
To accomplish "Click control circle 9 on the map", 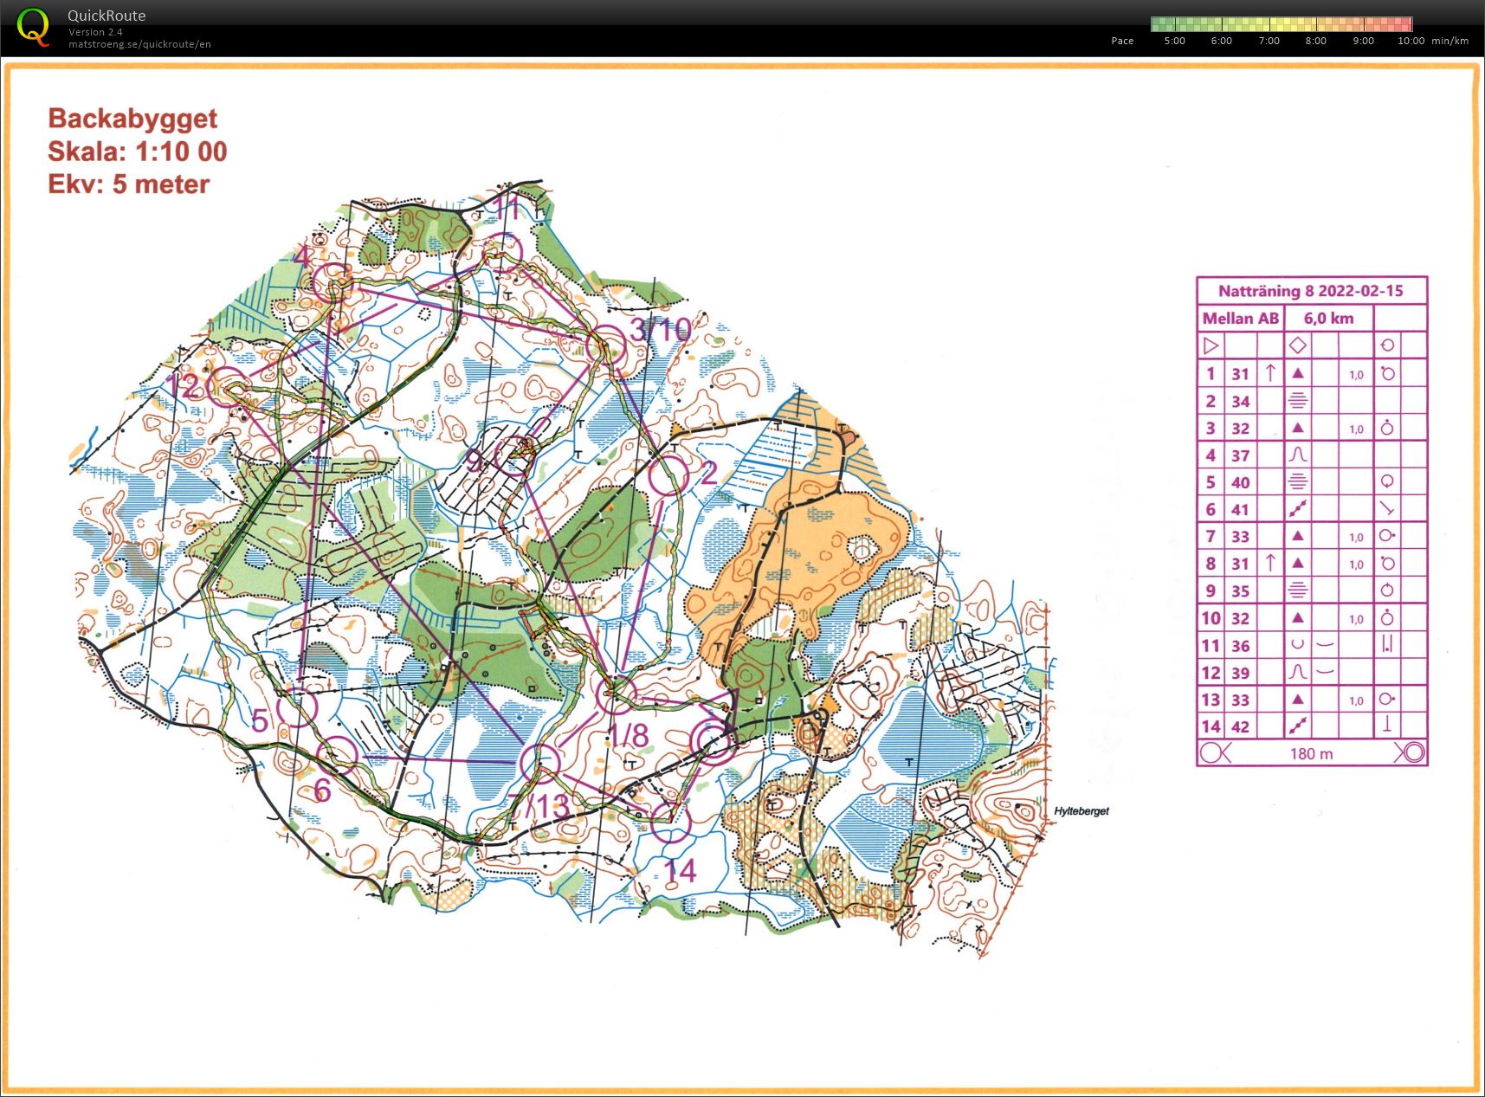I will pyautogui.click(x=513, y=454).
